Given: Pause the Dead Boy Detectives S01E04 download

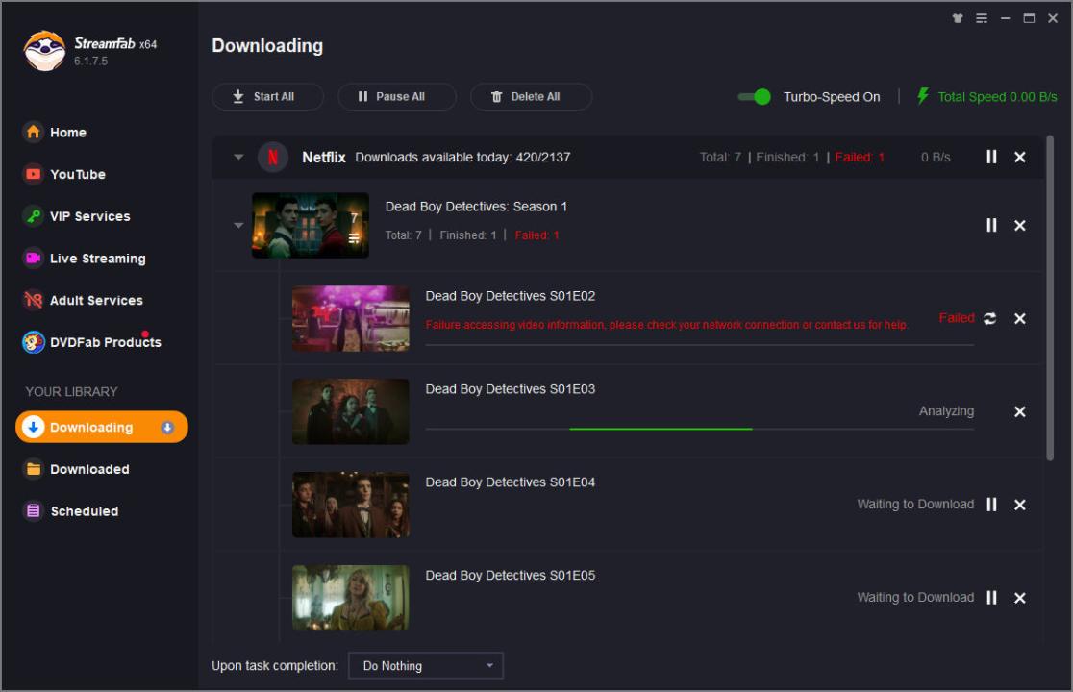Looking at the screenshot, I should coord(991,505).
